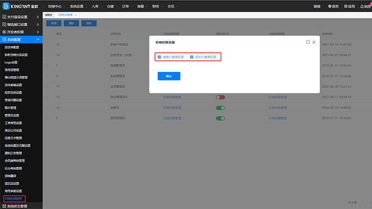Open 通知公告管理 in the sidebar
Viewport: 372px width, 209px height.
point(13,153)
